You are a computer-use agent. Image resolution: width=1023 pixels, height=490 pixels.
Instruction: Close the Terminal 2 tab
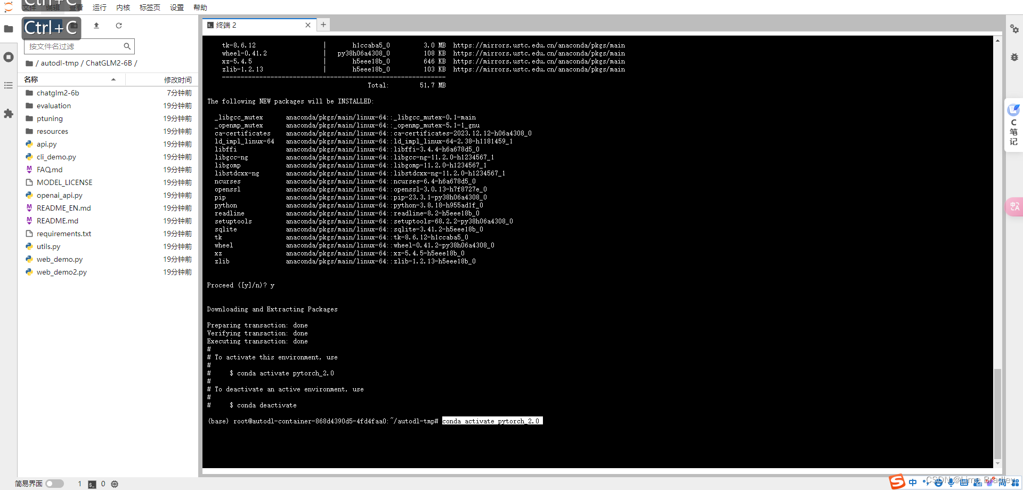pyautogui.click(x=308, y=25)
